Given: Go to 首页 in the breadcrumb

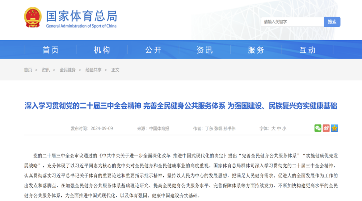Looking at the screenshot, I should (x=28, y=70).
